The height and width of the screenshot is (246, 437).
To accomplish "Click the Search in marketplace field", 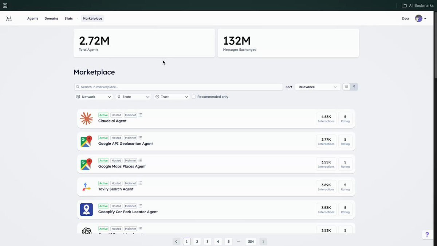I will 178,87.
